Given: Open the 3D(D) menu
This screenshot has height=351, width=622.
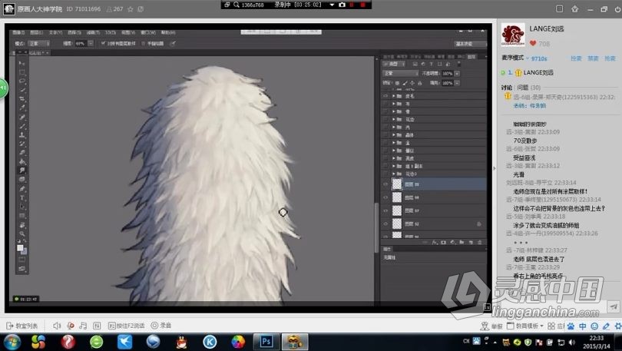Looking at the screenshot, I should tap(111, 32).
